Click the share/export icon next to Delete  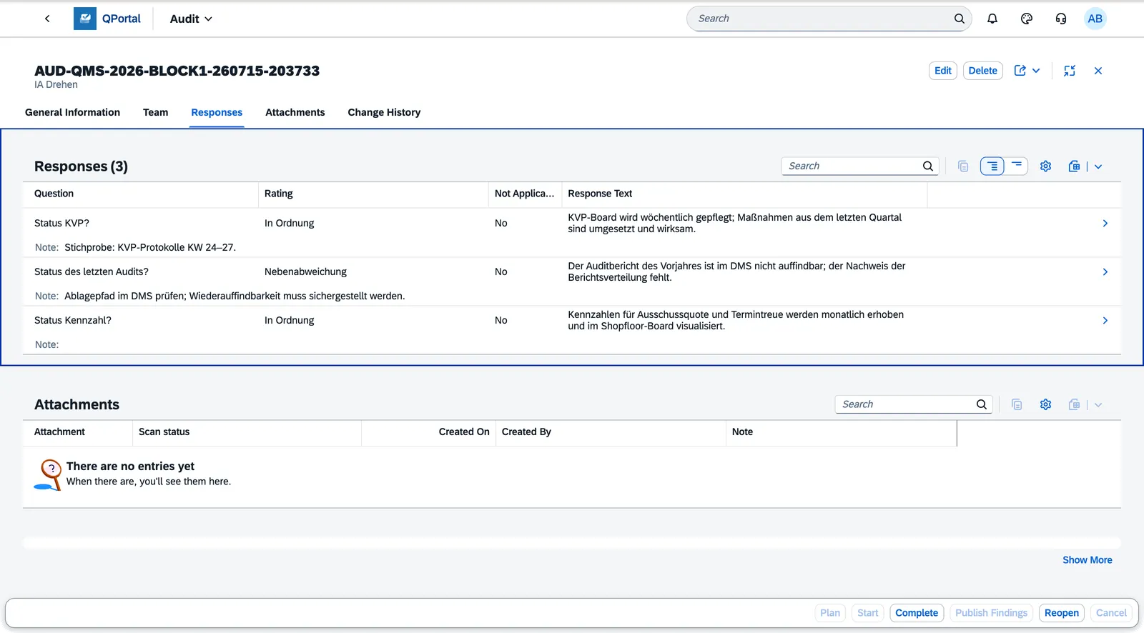1020,71
